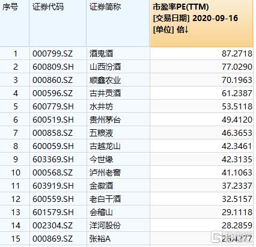Screen dimensions: 256x247
Task: Select stock name 顺鑫农业
Action: click(x=105, y=80)
